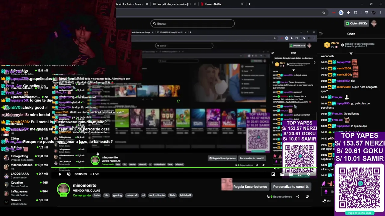Collapse the chat with the panel arrow icon
This screenshot has width=385, height=216.
pos(321,34)
